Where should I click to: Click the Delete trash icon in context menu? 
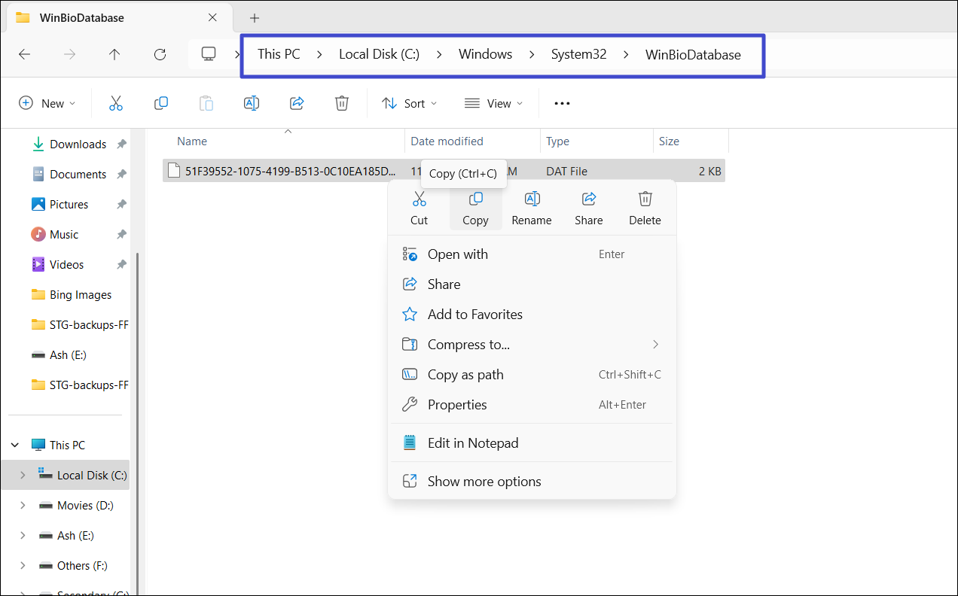point(645,199)
